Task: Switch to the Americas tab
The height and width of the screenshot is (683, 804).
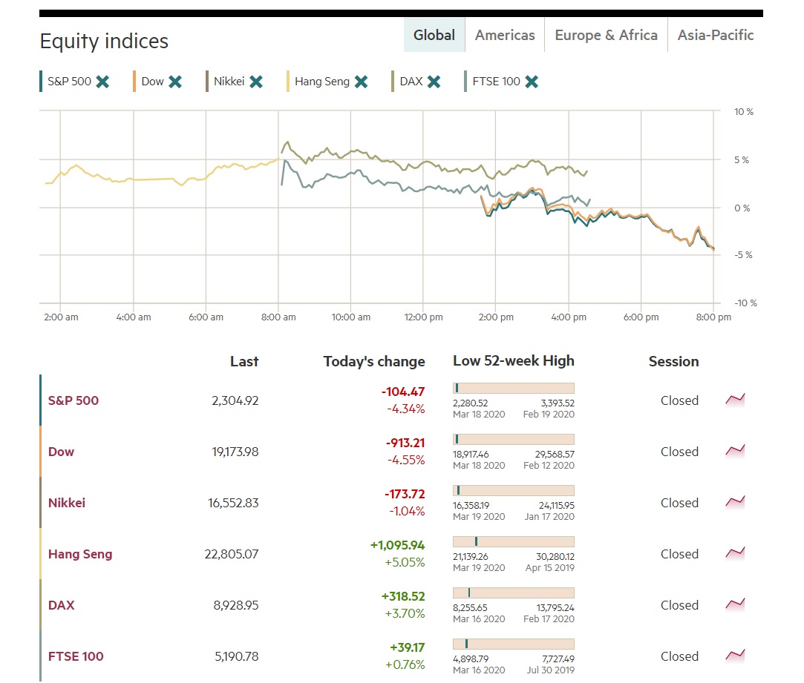Action: pos(505,35)
